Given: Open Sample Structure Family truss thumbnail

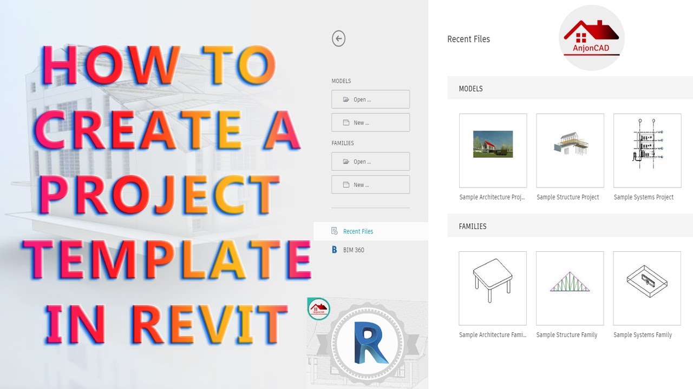Looking at the screenshot, I should pyautogui.click(x=570, y=288).
